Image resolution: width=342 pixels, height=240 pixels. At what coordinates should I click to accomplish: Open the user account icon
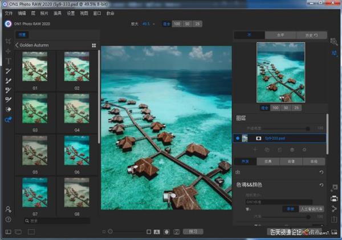8,209
